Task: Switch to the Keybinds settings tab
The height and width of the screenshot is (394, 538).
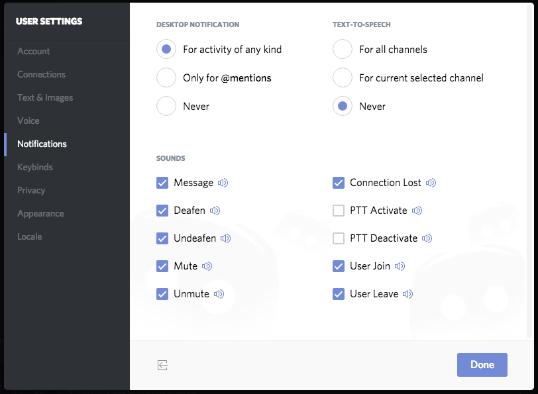Action: click(35, 168)
